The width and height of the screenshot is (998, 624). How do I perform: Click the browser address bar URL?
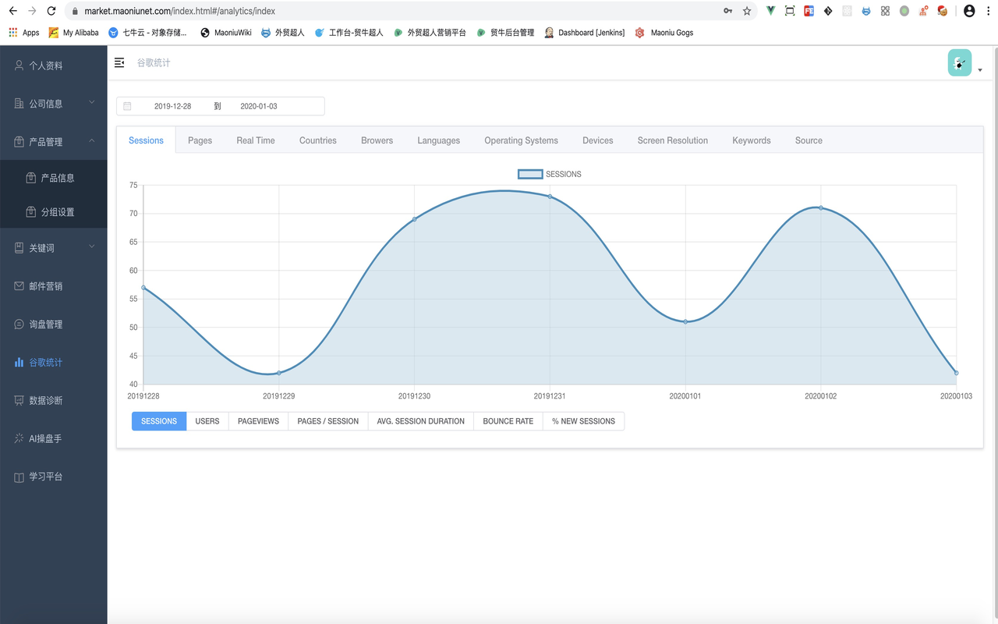179,11
